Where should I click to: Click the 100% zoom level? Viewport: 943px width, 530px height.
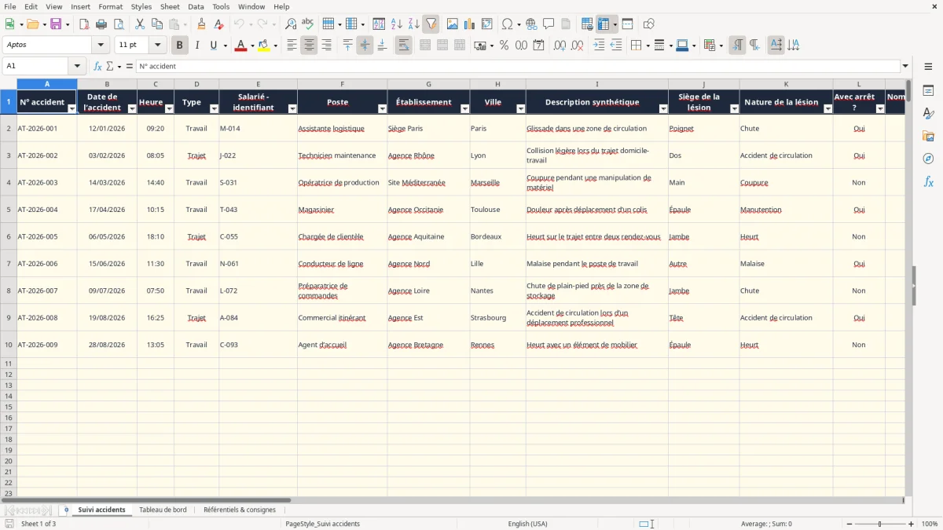coord(930,524)
